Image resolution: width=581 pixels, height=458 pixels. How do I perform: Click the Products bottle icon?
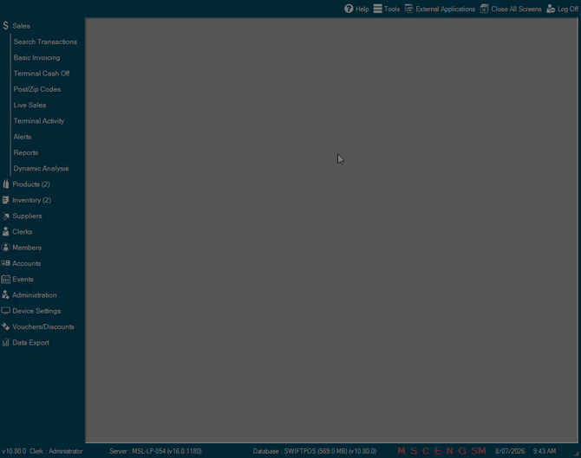5,184
